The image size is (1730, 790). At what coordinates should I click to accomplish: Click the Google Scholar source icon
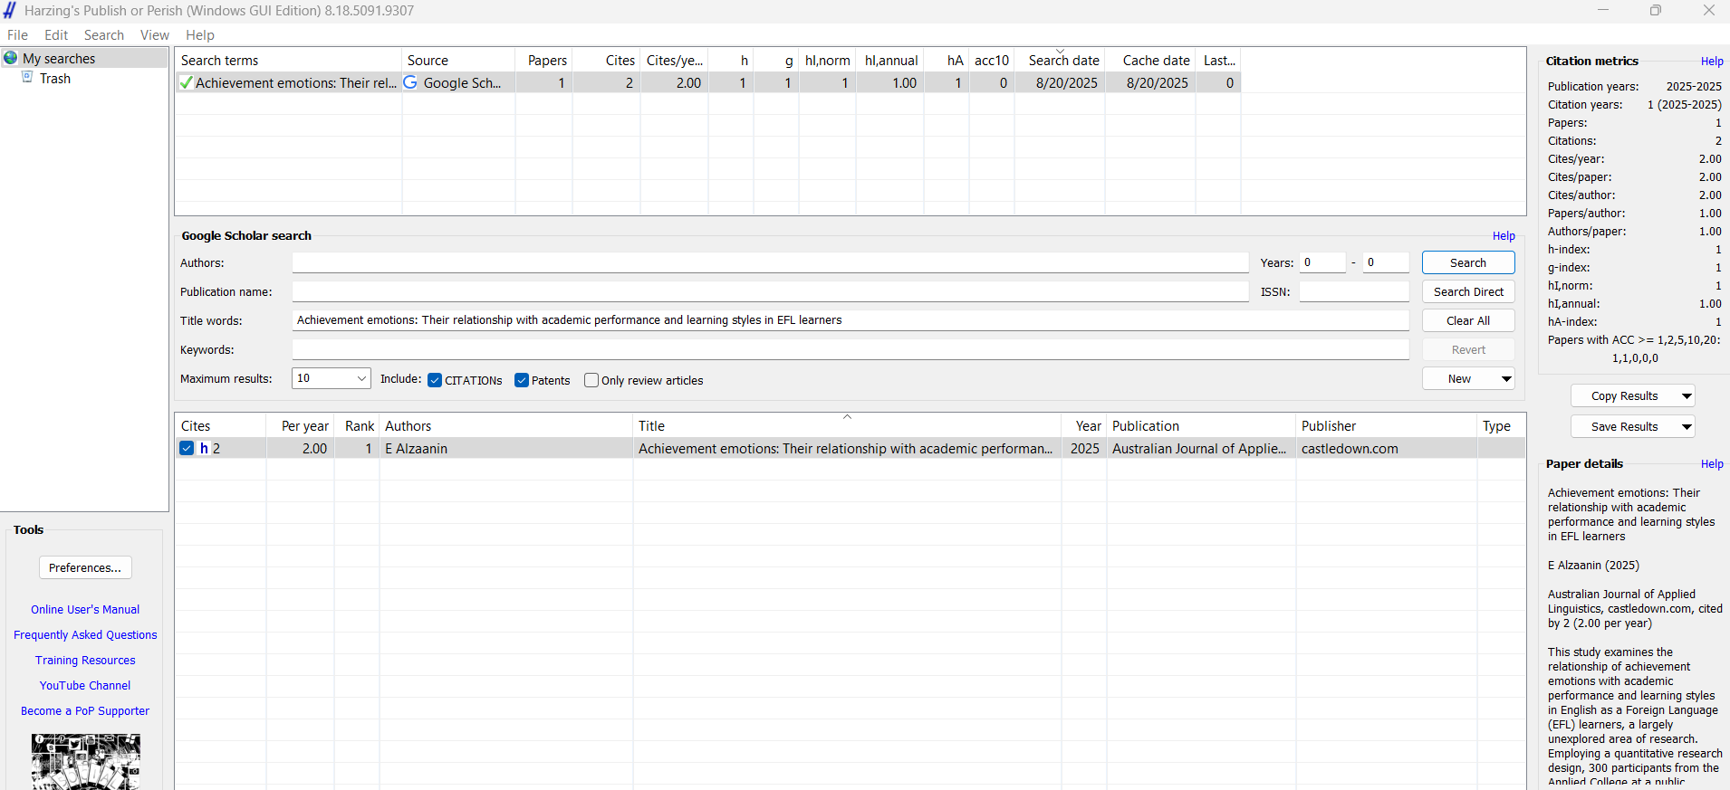pyautogui.click(x=410, y=82)
